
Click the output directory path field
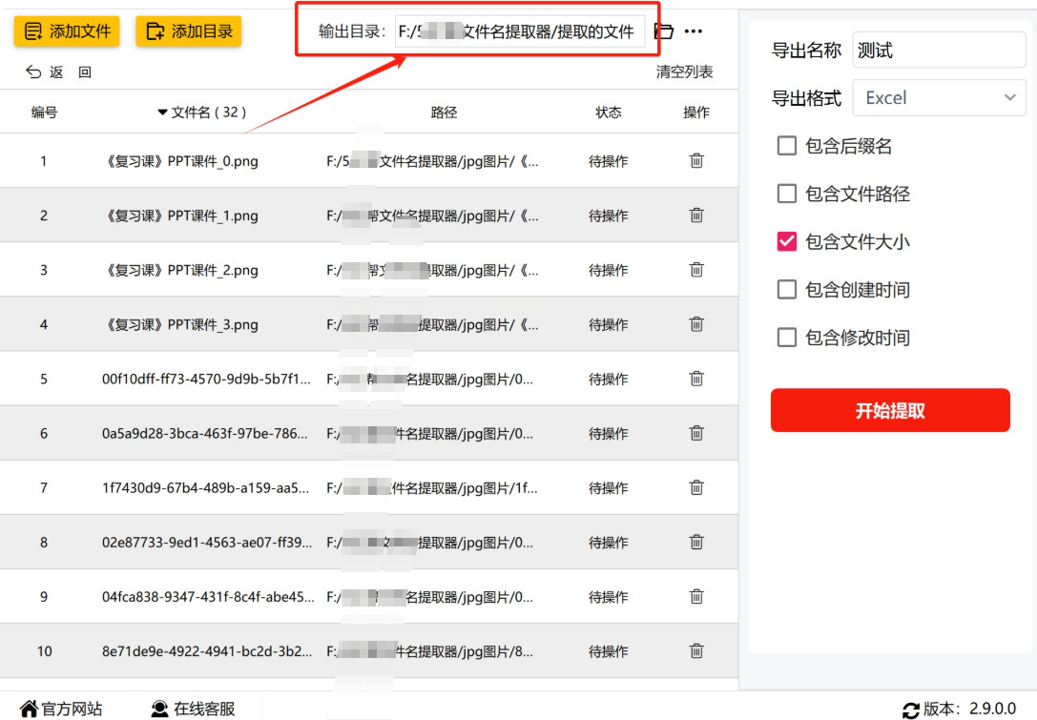point(520,31)
